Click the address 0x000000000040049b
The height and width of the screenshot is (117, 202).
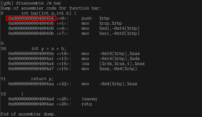click(31, 33)
